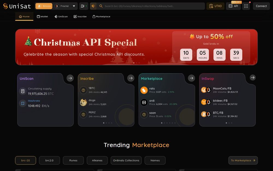Viewport: 273px width, 171px height.
Task: Go to the Home tab
Action: click(24, 17)
